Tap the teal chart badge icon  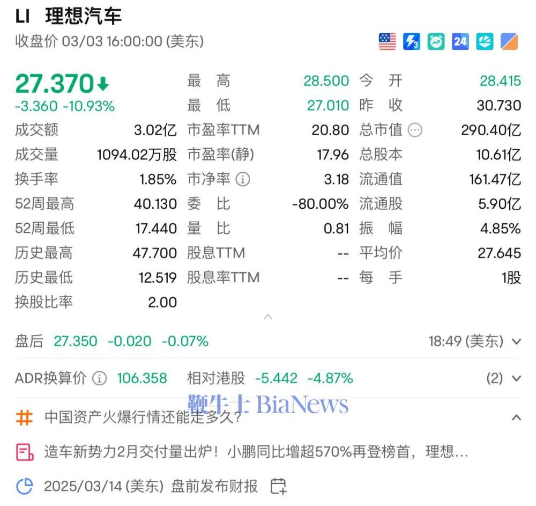tap(485, 42)
